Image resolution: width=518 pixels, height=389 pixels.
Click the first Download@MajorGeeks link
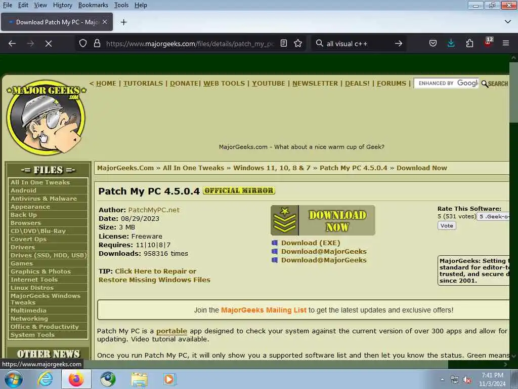point(324,251)
